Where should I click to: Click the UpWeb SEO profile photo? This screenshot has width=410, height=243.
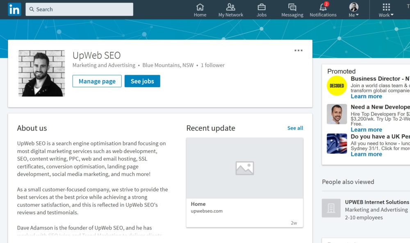click(41, 73)
